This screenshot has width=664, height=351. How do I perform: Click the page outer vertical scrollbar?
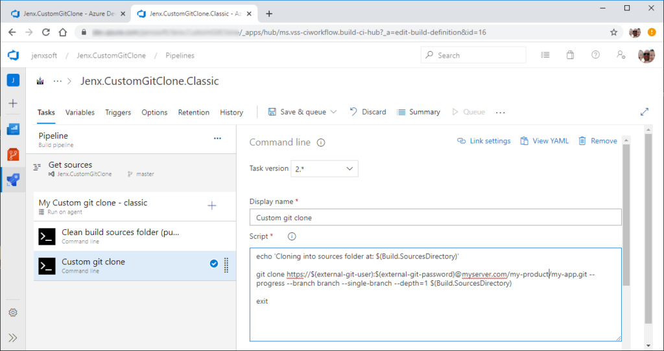pyautogui.click(x=648, y=229)
